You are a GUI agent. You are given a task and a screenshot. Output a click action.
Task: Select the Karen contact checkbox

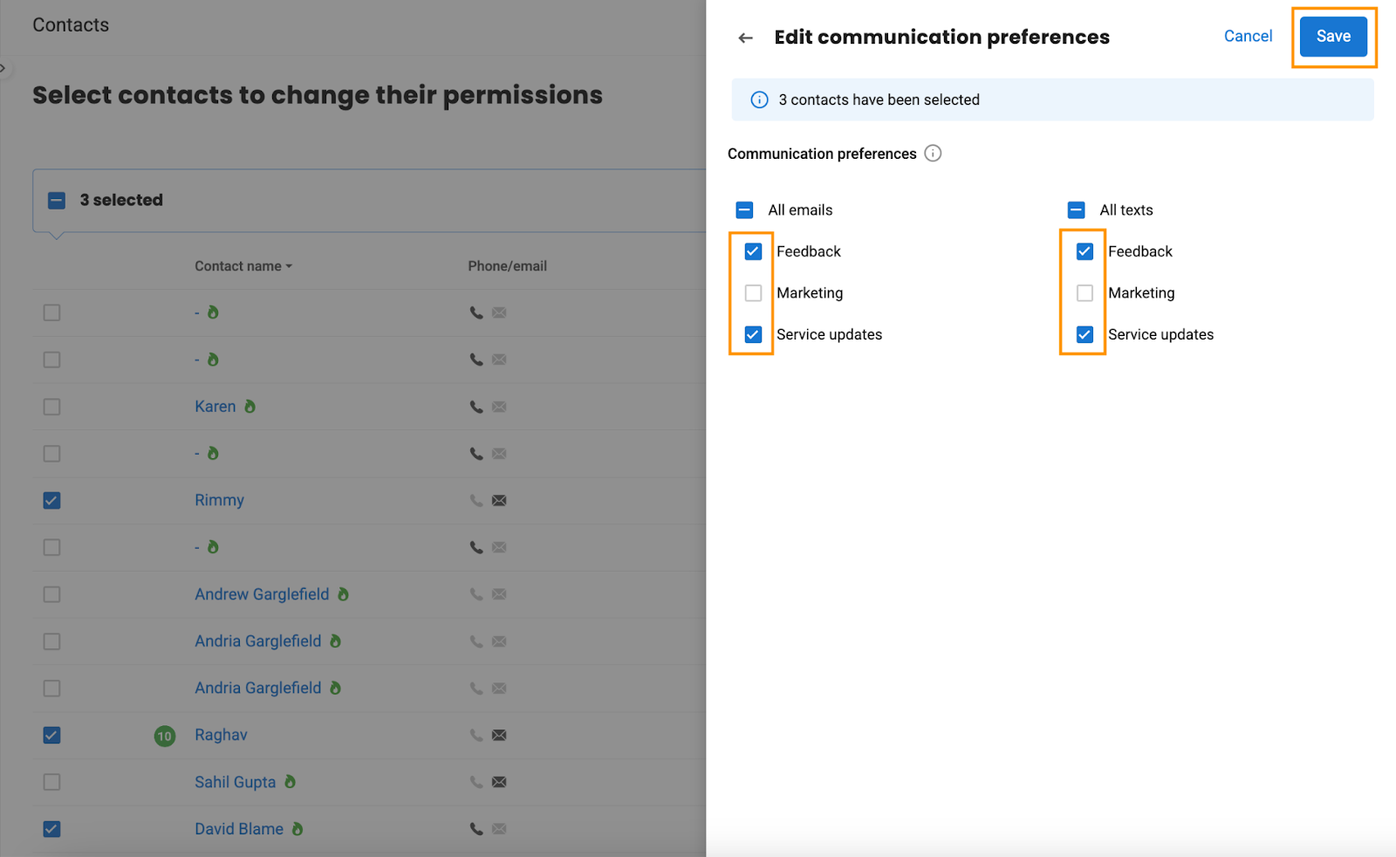tap(51, 407)
